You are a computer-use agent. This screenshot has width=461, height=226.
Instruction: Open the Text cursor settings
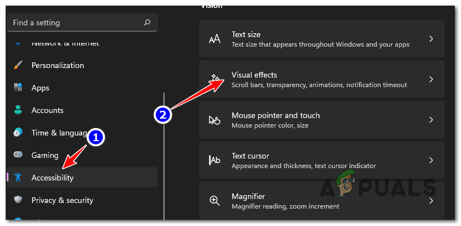click(322, 160)
